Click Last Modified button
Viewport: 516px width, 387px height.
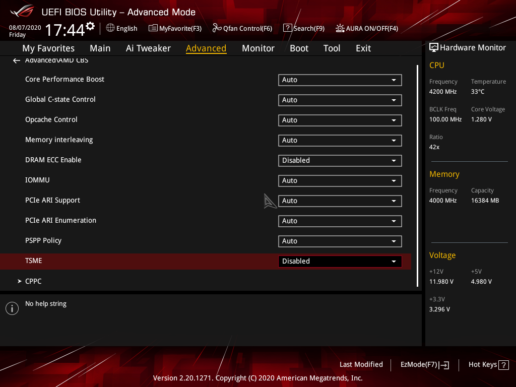[x=361, y=365]
